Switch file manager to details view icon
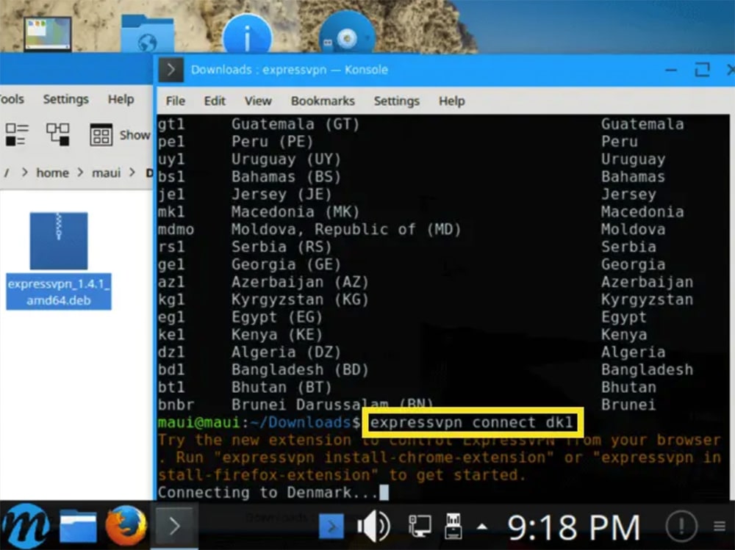Viewport: 735px width, 550px height. point(18,134)
